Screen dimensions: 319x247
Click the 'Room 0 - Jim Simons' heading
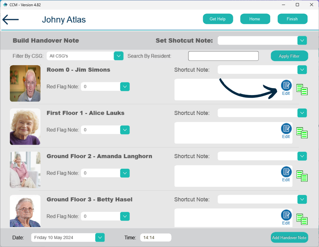(78, 70)
